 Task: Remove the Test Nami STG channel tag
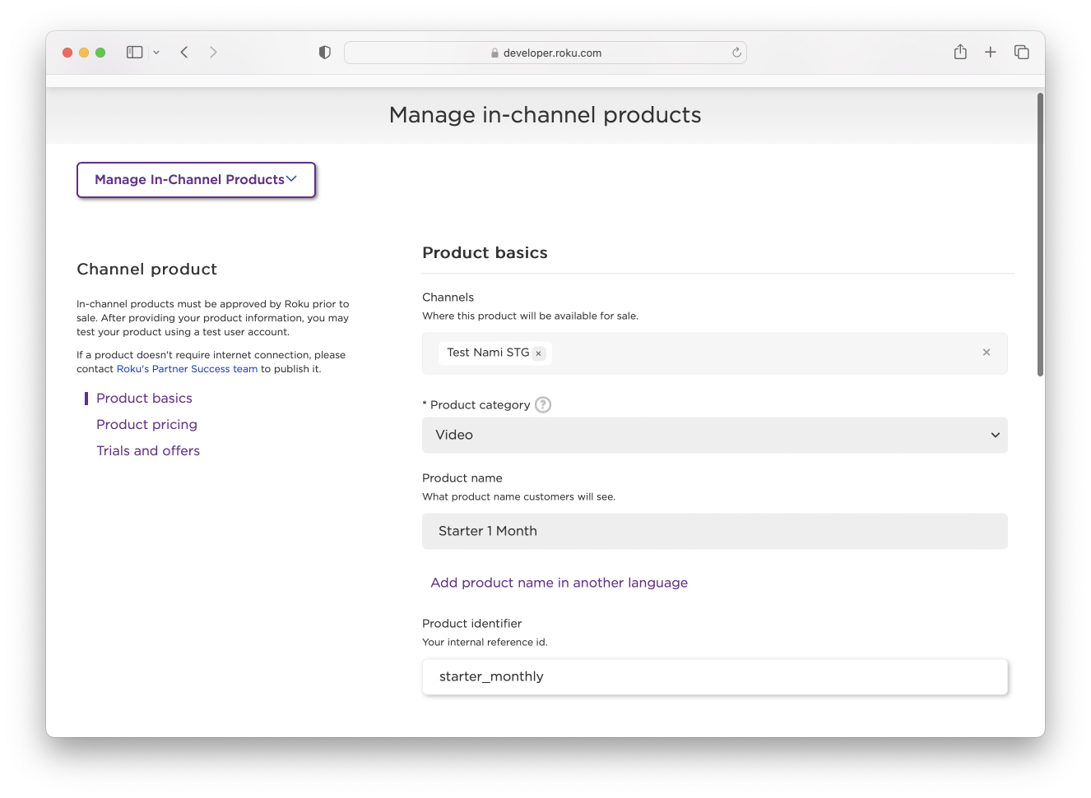[539, 353]
